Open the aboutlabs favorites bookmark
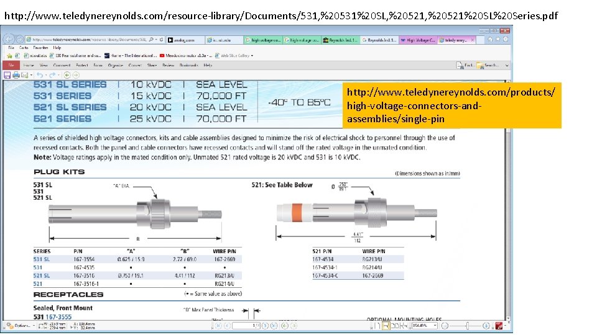The height and width of the screenshot is (335, 597). click(x=35, y=56)
